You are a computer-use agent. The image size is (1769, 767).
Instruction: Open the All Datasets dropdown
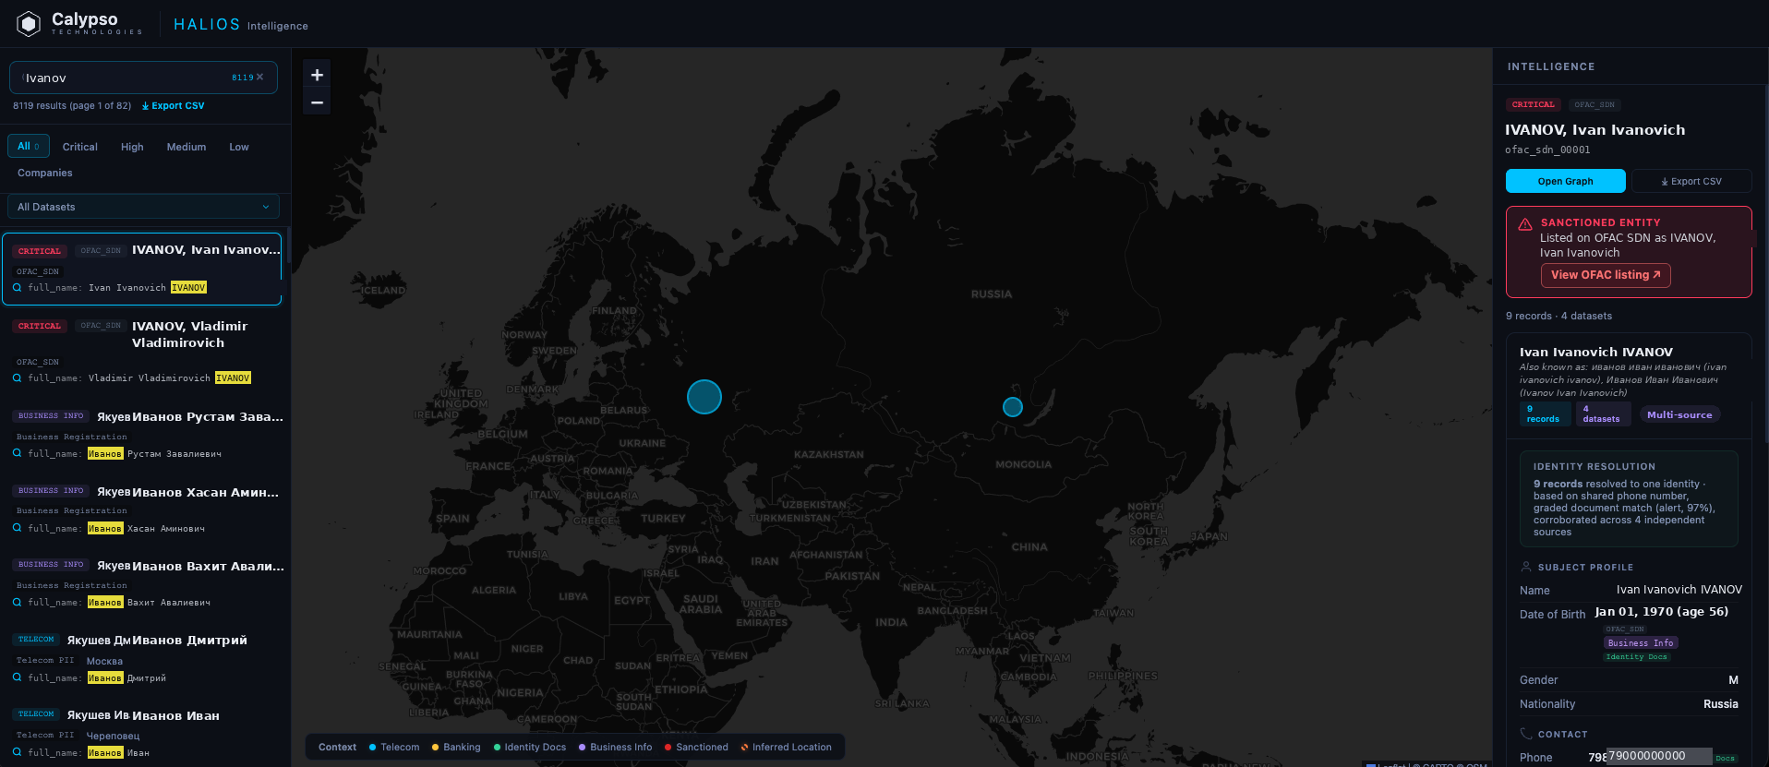[x=143, y=207]
